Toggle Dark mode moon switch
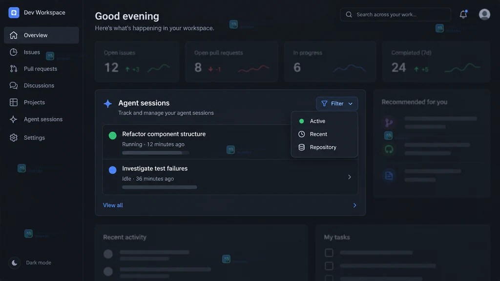500x281 pixels. click(14, 263)
